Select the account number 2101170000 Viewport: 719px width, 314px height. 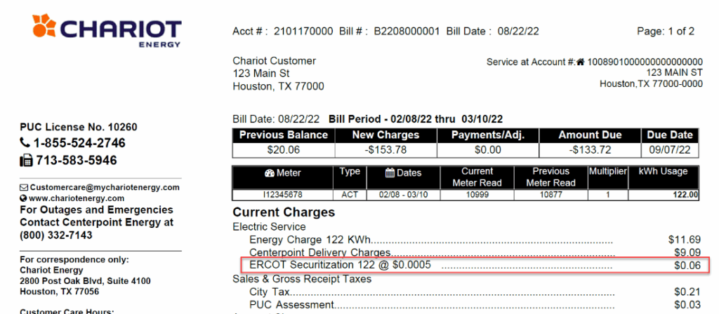[x=303, y=32]
